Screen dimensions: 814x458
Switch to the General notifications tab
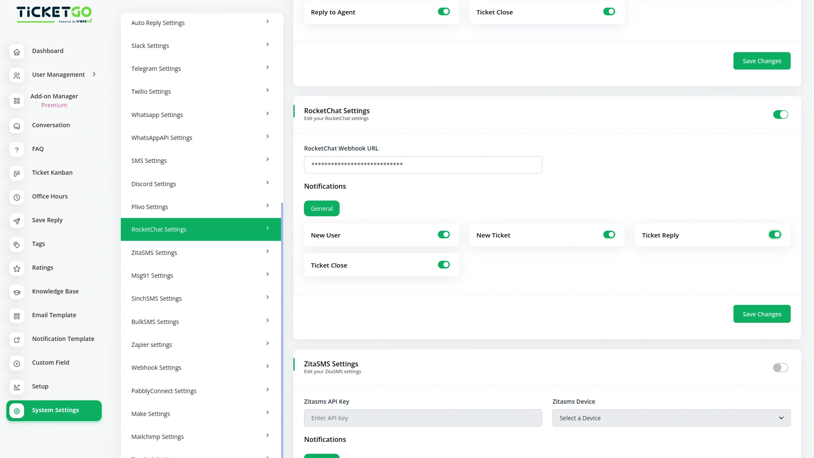[x=321, y=208]
